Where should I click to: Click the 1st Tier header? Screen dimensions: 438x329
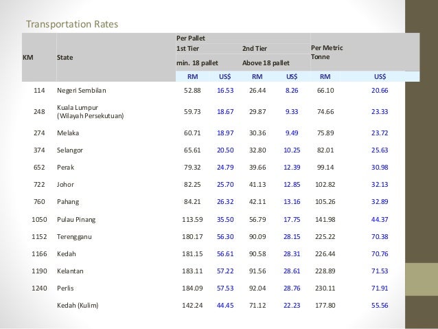point(187,49)
